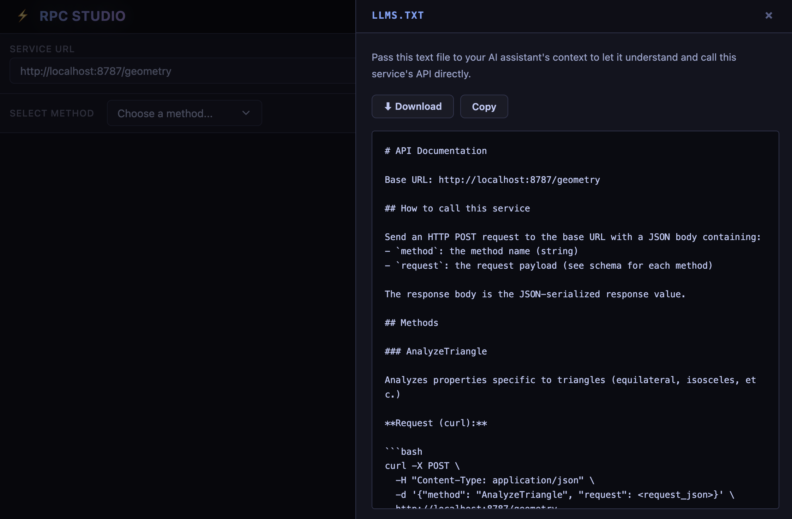Screen dimensions: 792x519
Task: Click the SELECT METHOD label
Action: [x=52, y=113]
